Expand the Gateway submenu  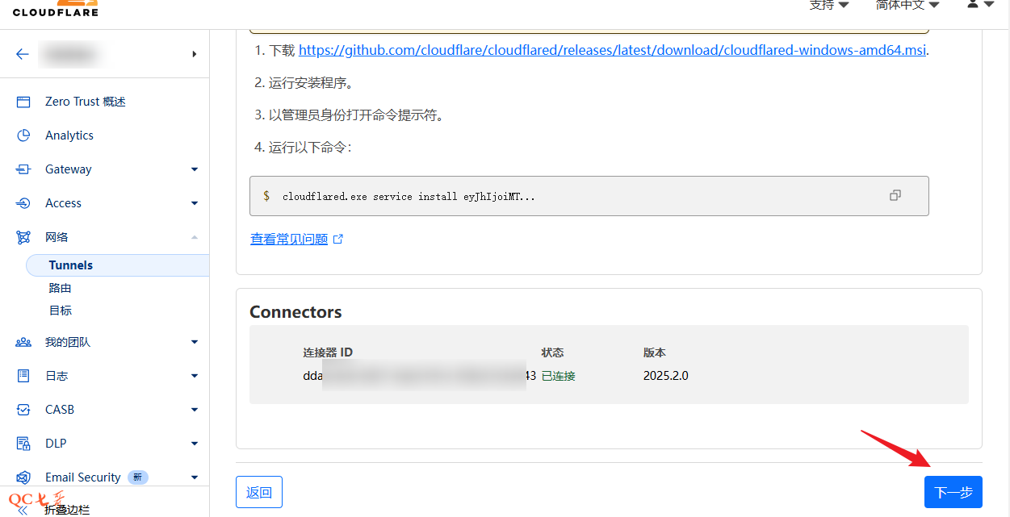pos(194,169)
